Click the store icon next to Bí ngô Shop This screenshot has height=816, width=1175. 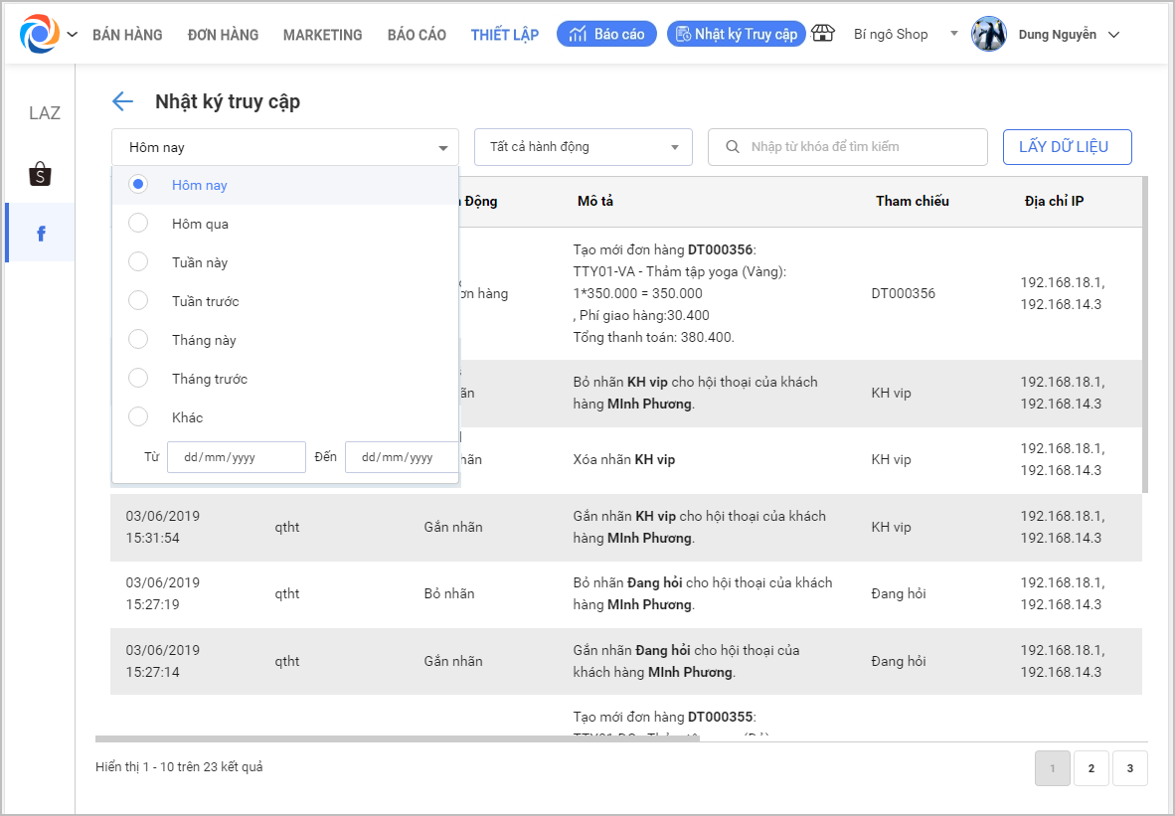click(x=823, y=34)
